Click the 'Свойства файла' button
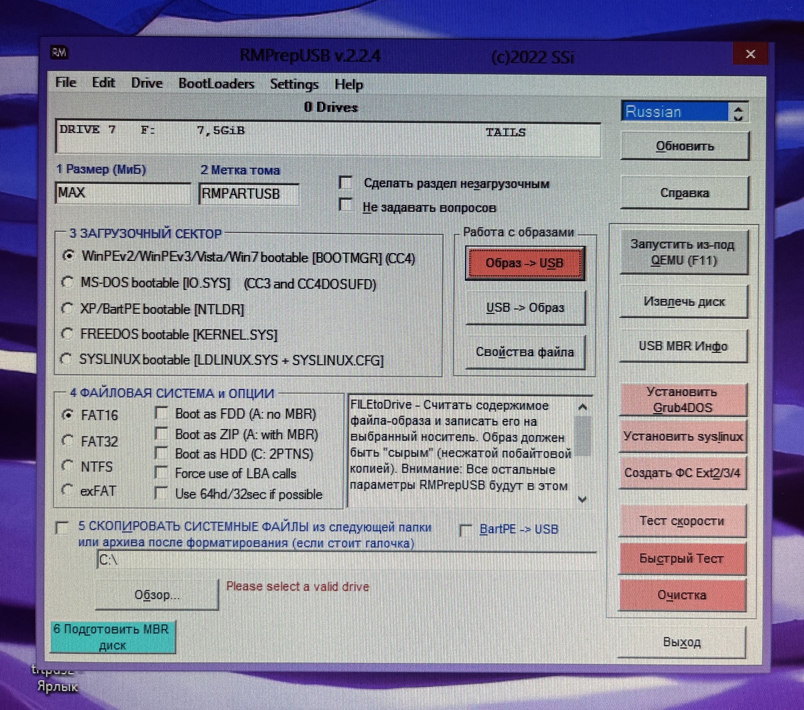Image resolution: width=804 pixels, height=710 pixels. (525, 352)
